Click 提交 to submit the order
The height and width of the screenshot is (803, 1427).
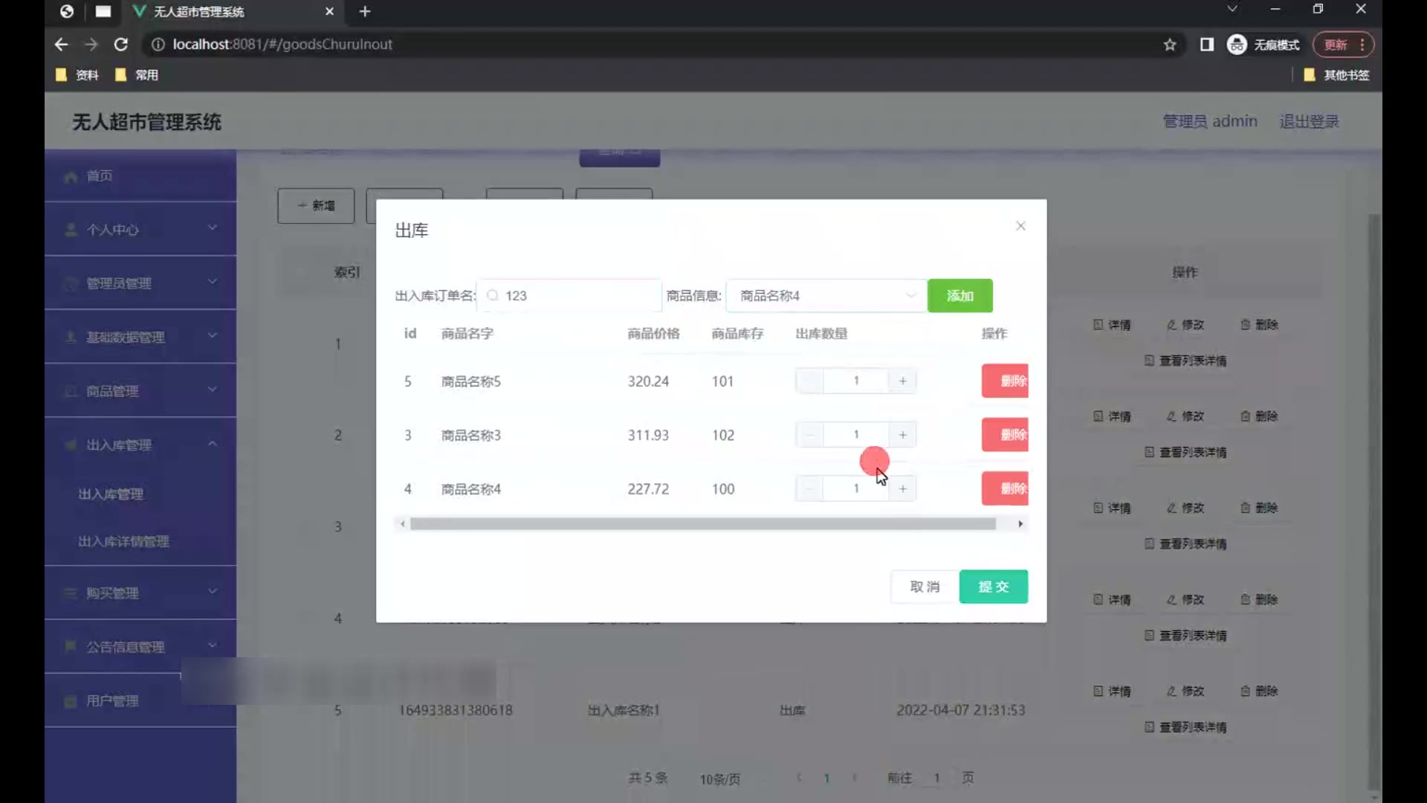pos(993,587)
